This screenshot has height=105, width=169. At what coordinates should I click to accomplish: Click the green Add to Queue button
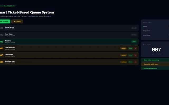coord(5,22)
